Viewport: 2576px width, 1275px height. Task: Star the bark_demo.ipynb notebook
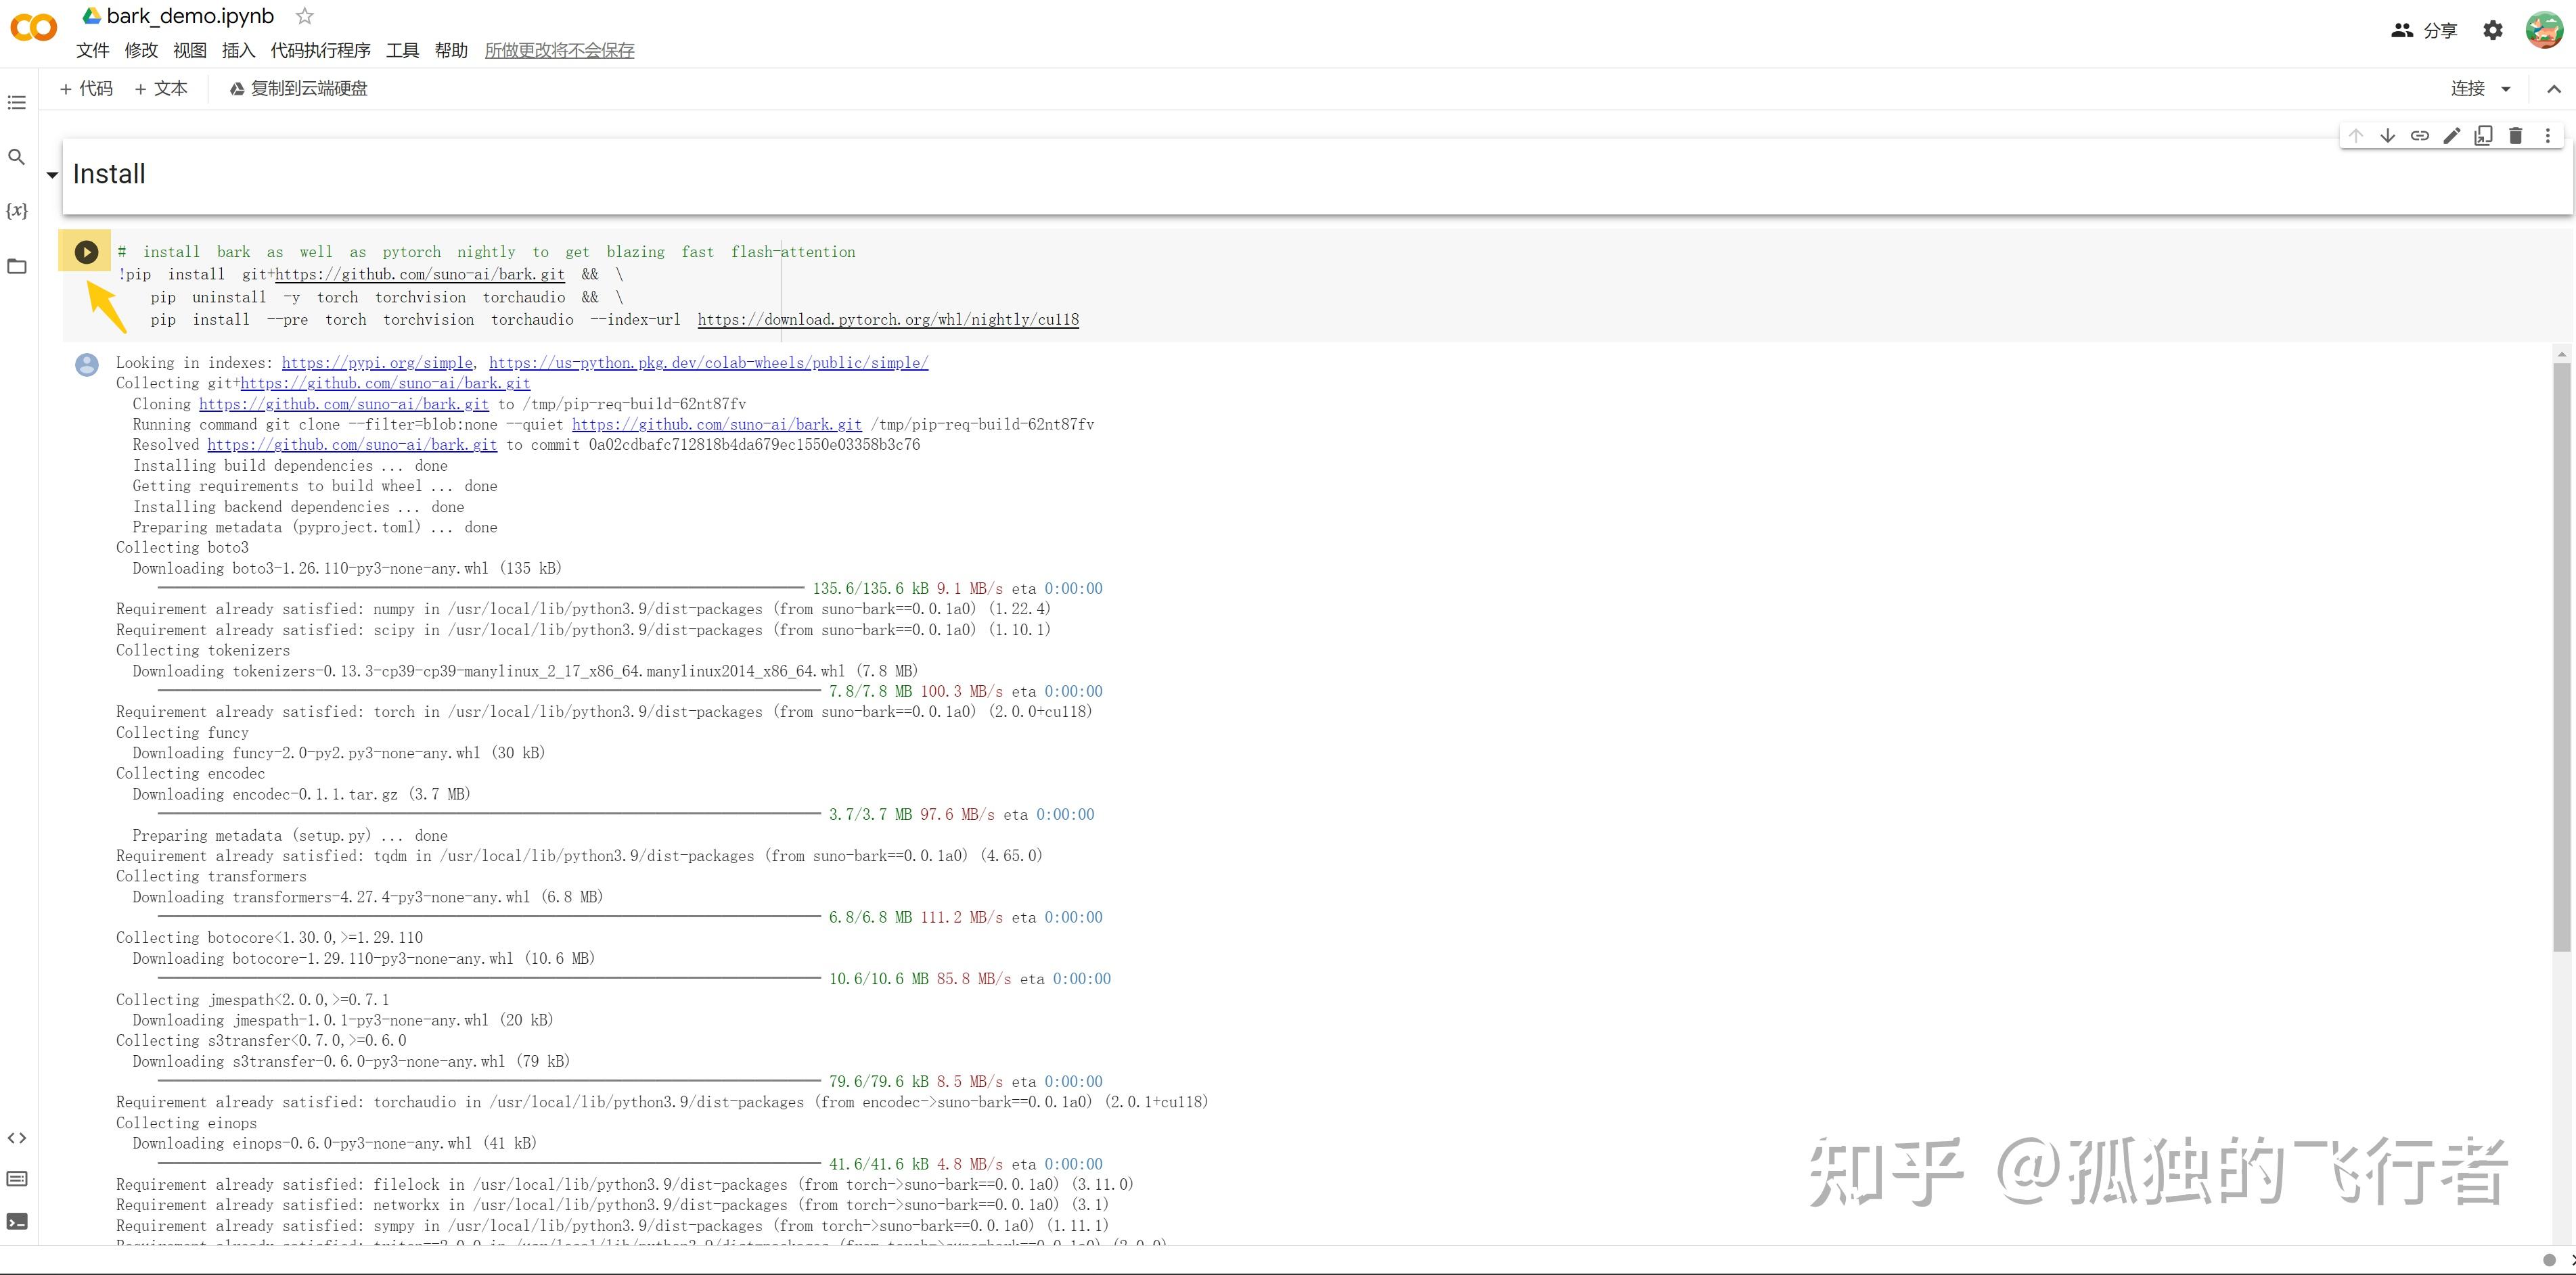click(x=305, y=16)
